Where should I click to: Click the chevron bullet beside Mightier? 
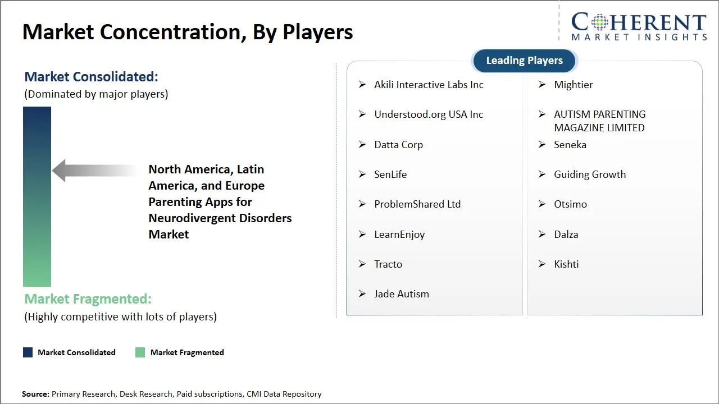541,84
